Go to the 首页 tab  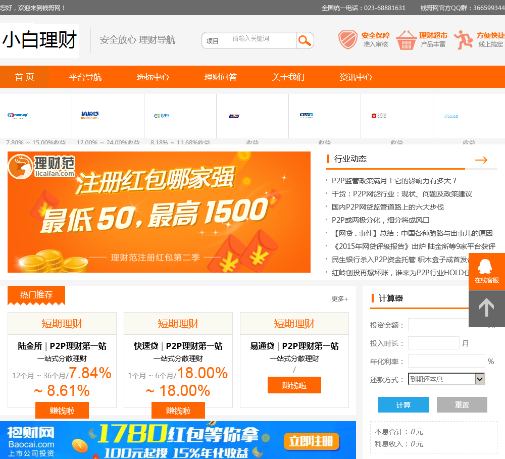(x=24, y=77)
